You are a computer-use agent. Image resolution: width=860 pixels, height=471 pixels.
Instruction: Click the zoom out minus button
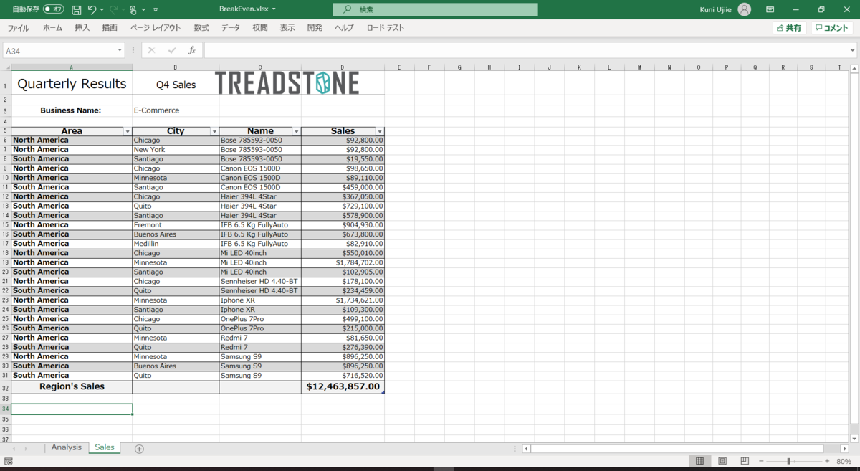(761, 461)
